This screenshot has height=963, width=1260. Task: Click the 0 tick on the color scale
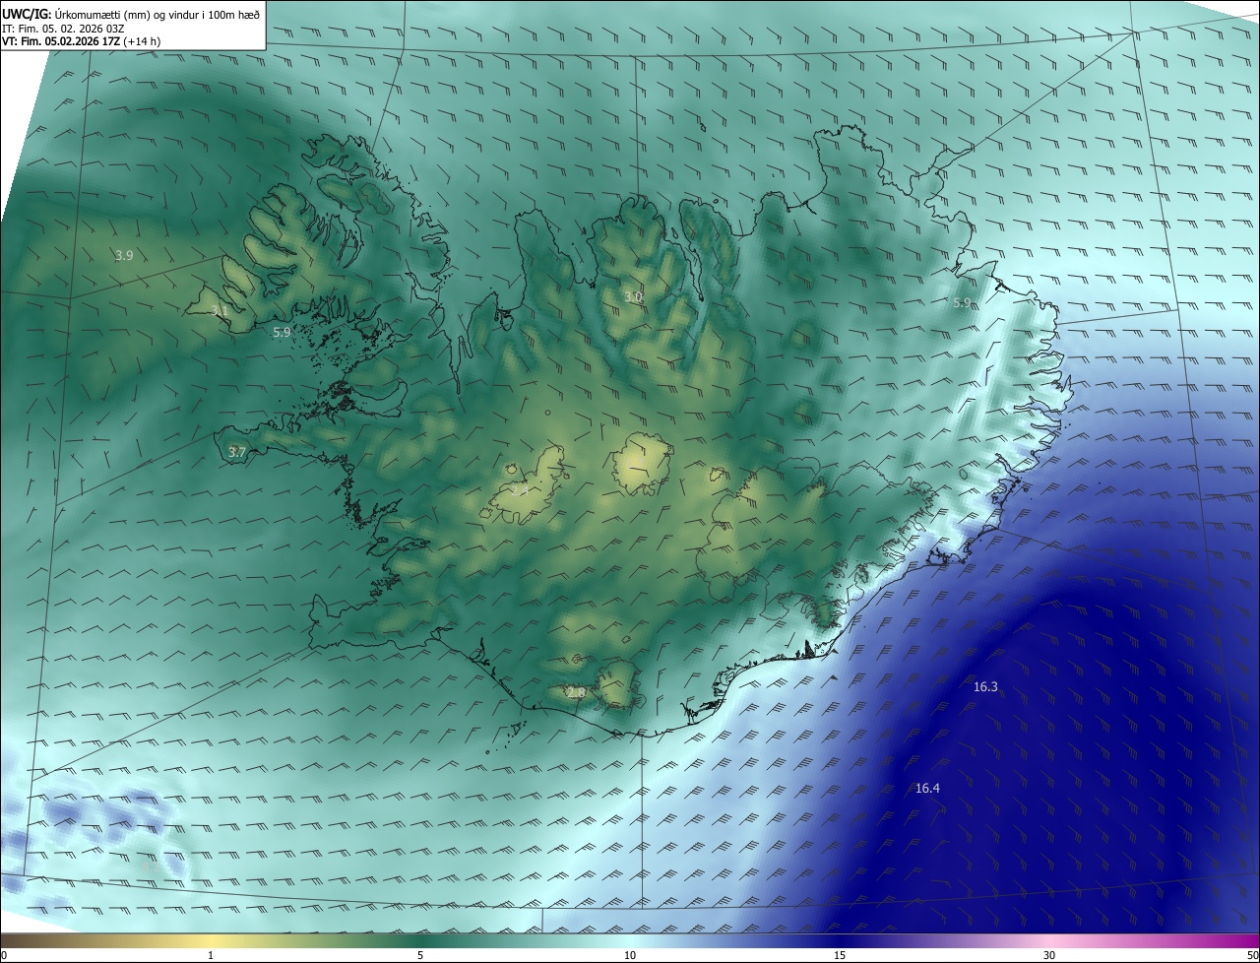[4, 955]
